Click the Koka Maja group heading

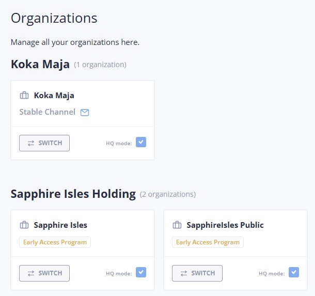coord(40,65)
